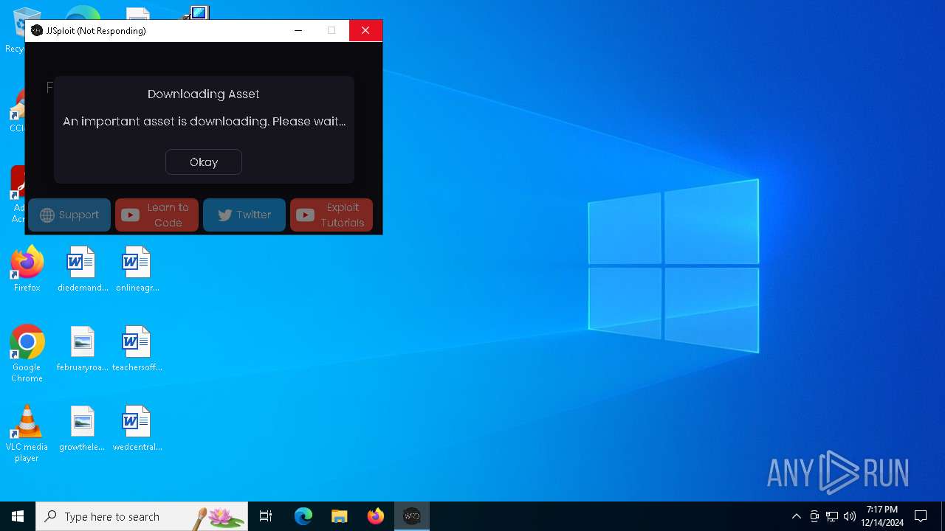This screenshot has width=945, height=531.
Task: Open Microsoft Edge from the taskbar
Action: coord(303,516)
